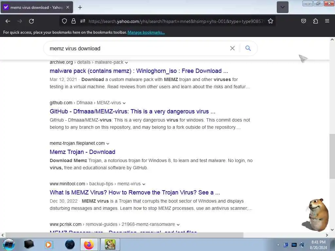View site security padlock info
Screen dimensions: 335x251
(74, 21)
